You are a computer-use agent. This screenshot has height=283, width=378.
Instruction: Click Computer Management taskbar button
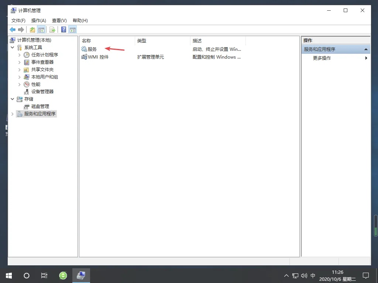(81, 276)
